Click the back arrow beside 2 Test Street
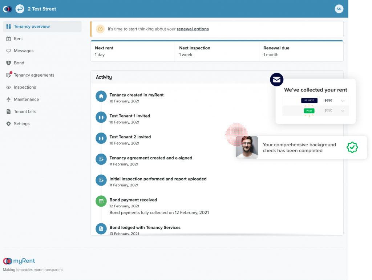372x280 pixels. pos(20,9)
